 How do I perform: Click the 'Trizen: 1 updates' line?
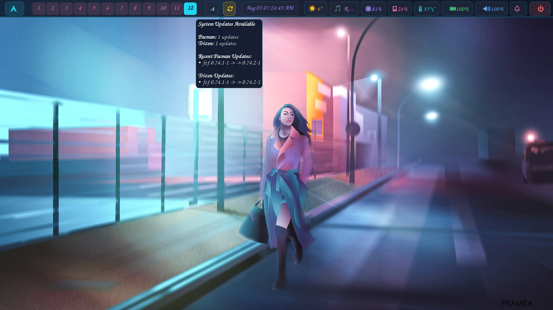click(217, 44)
